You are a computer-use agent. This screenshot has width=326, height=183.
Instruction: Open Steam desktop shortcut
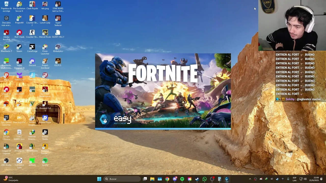pos(19,48)
